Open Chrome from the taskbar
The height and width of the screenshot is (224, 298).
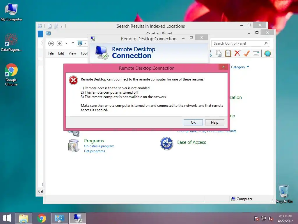coord(42,218)
